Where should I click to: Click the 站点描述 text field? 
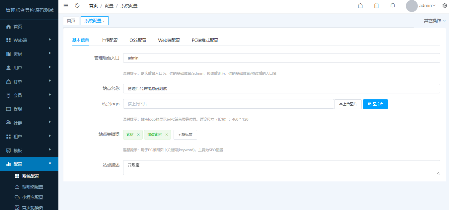coord(282,167)
